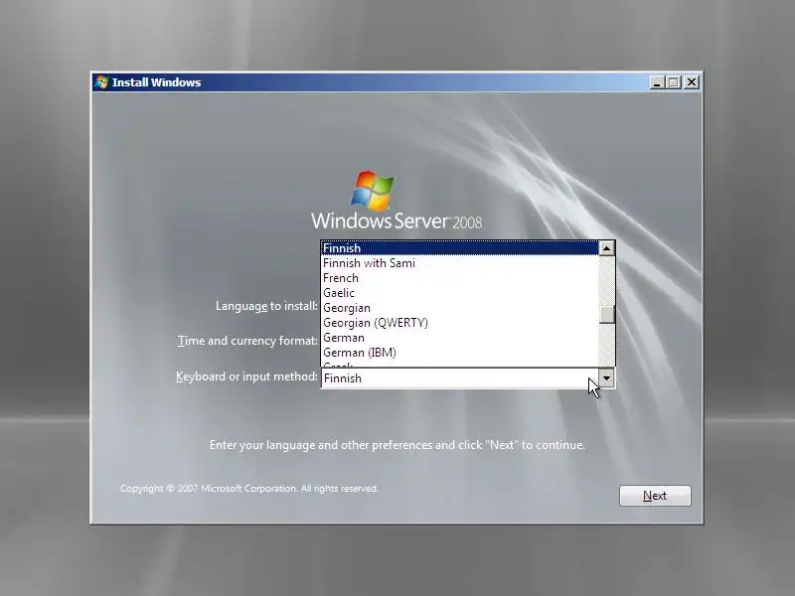Select Georgian from the list
This screenshot has height=596, width=795.
click(459, 308)
